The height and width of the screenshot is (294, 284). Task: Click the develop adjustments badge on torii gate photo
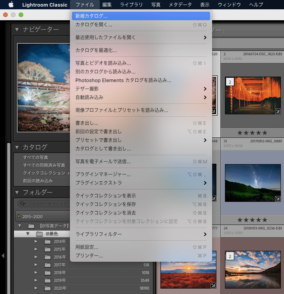(x=277, y=111)
